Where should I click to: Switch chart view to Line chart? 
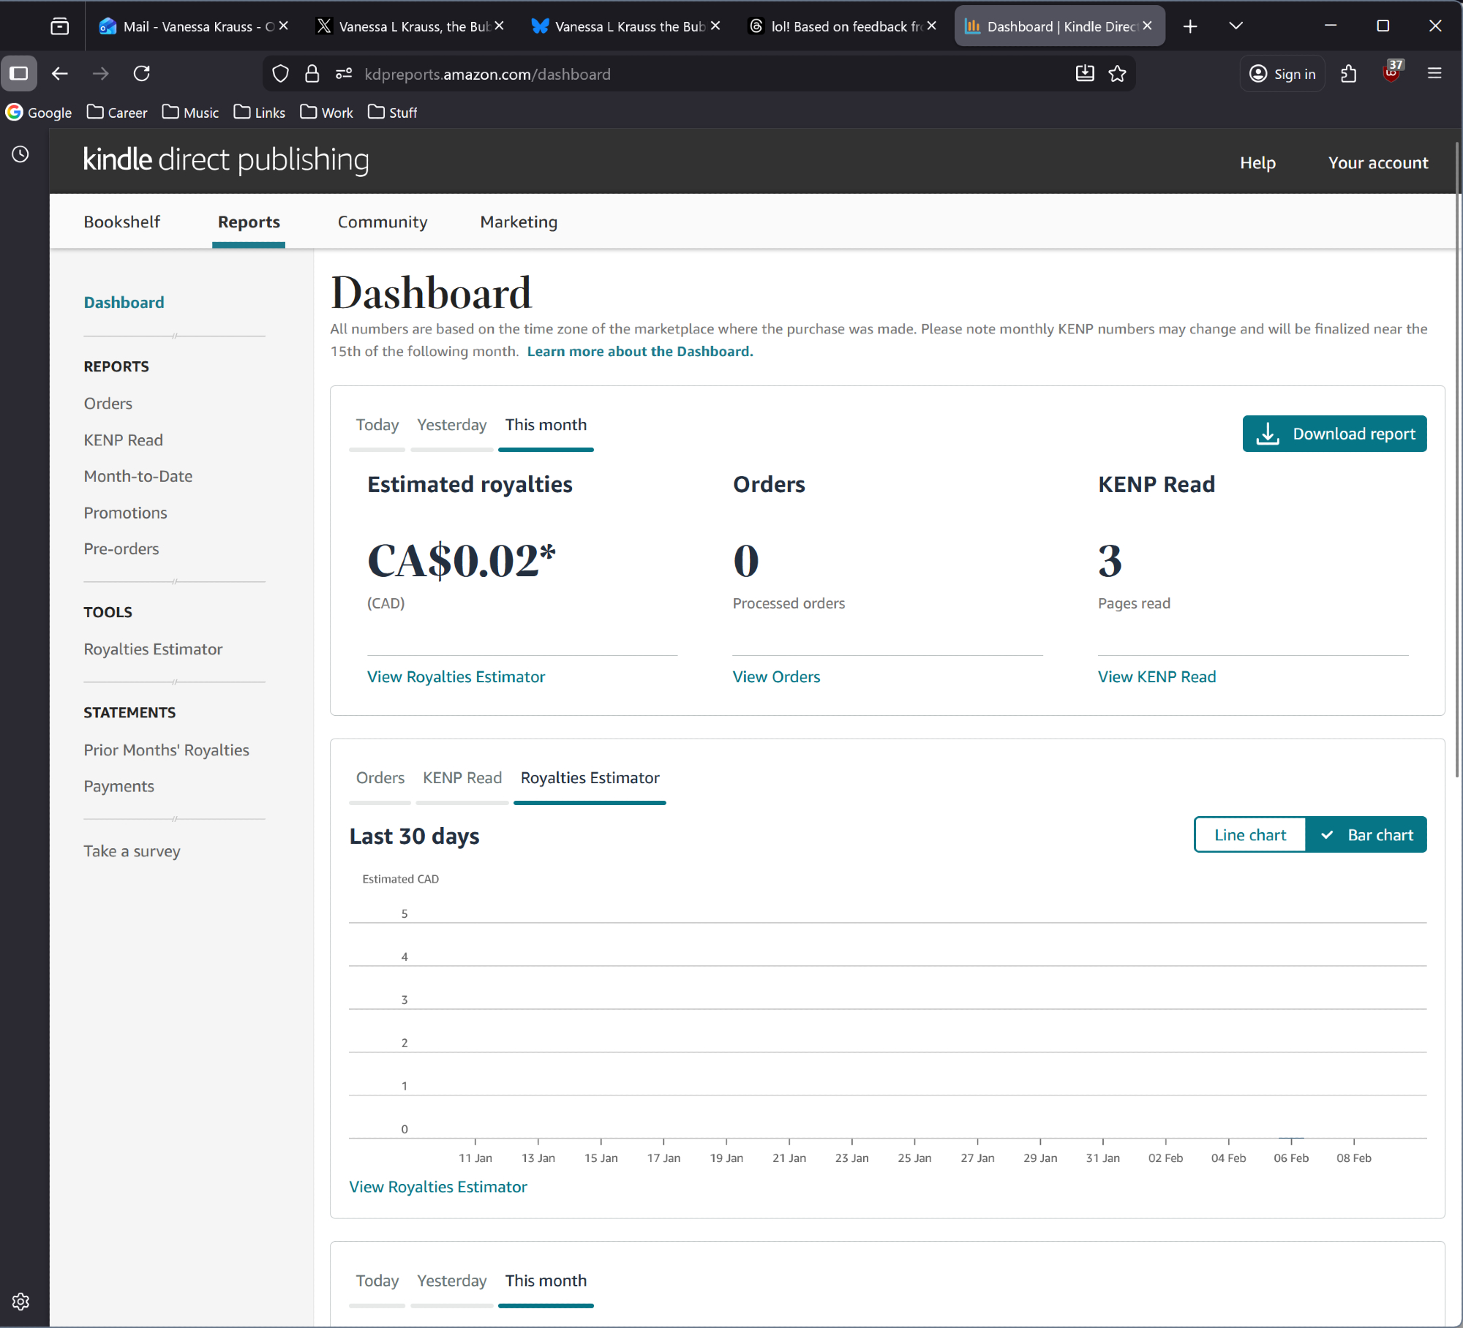point(1249,835)
